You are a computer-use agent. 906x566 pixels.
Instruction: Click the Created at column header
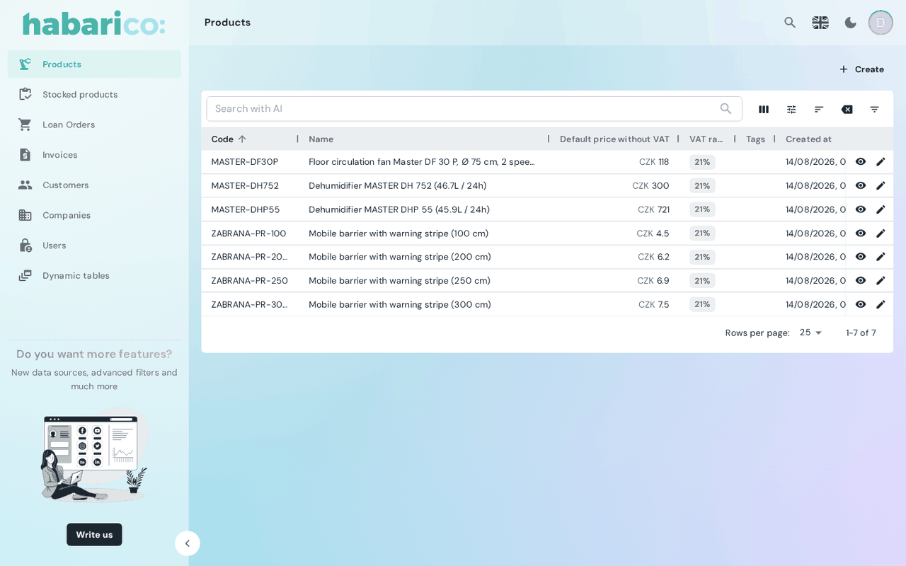[808, 139]
